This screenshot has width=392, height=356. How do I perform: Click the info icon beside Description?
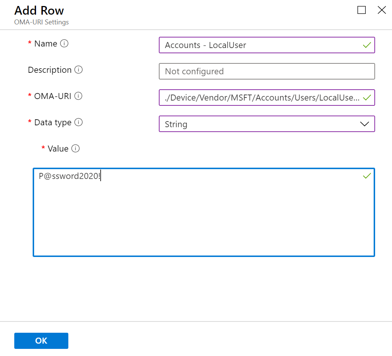[79, 70]
